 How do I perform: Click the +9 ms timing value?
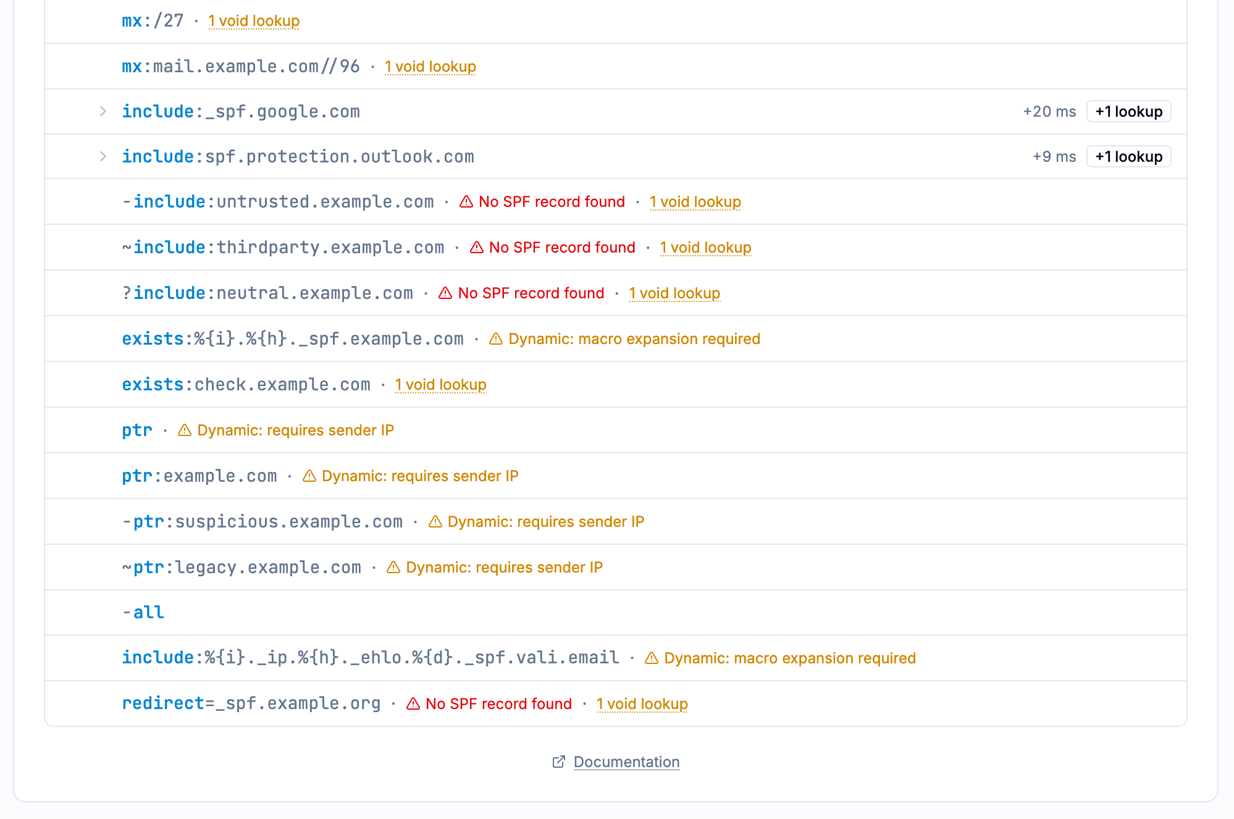1054,156
